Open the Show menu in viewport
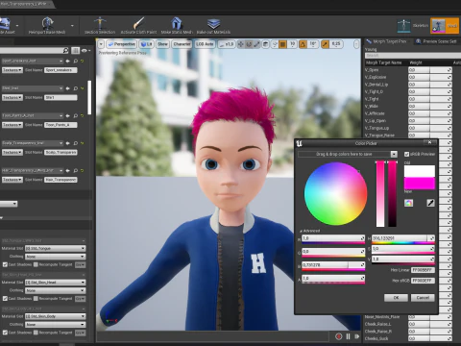The width and height of the screenshot is (461, 346). (162, 44)
